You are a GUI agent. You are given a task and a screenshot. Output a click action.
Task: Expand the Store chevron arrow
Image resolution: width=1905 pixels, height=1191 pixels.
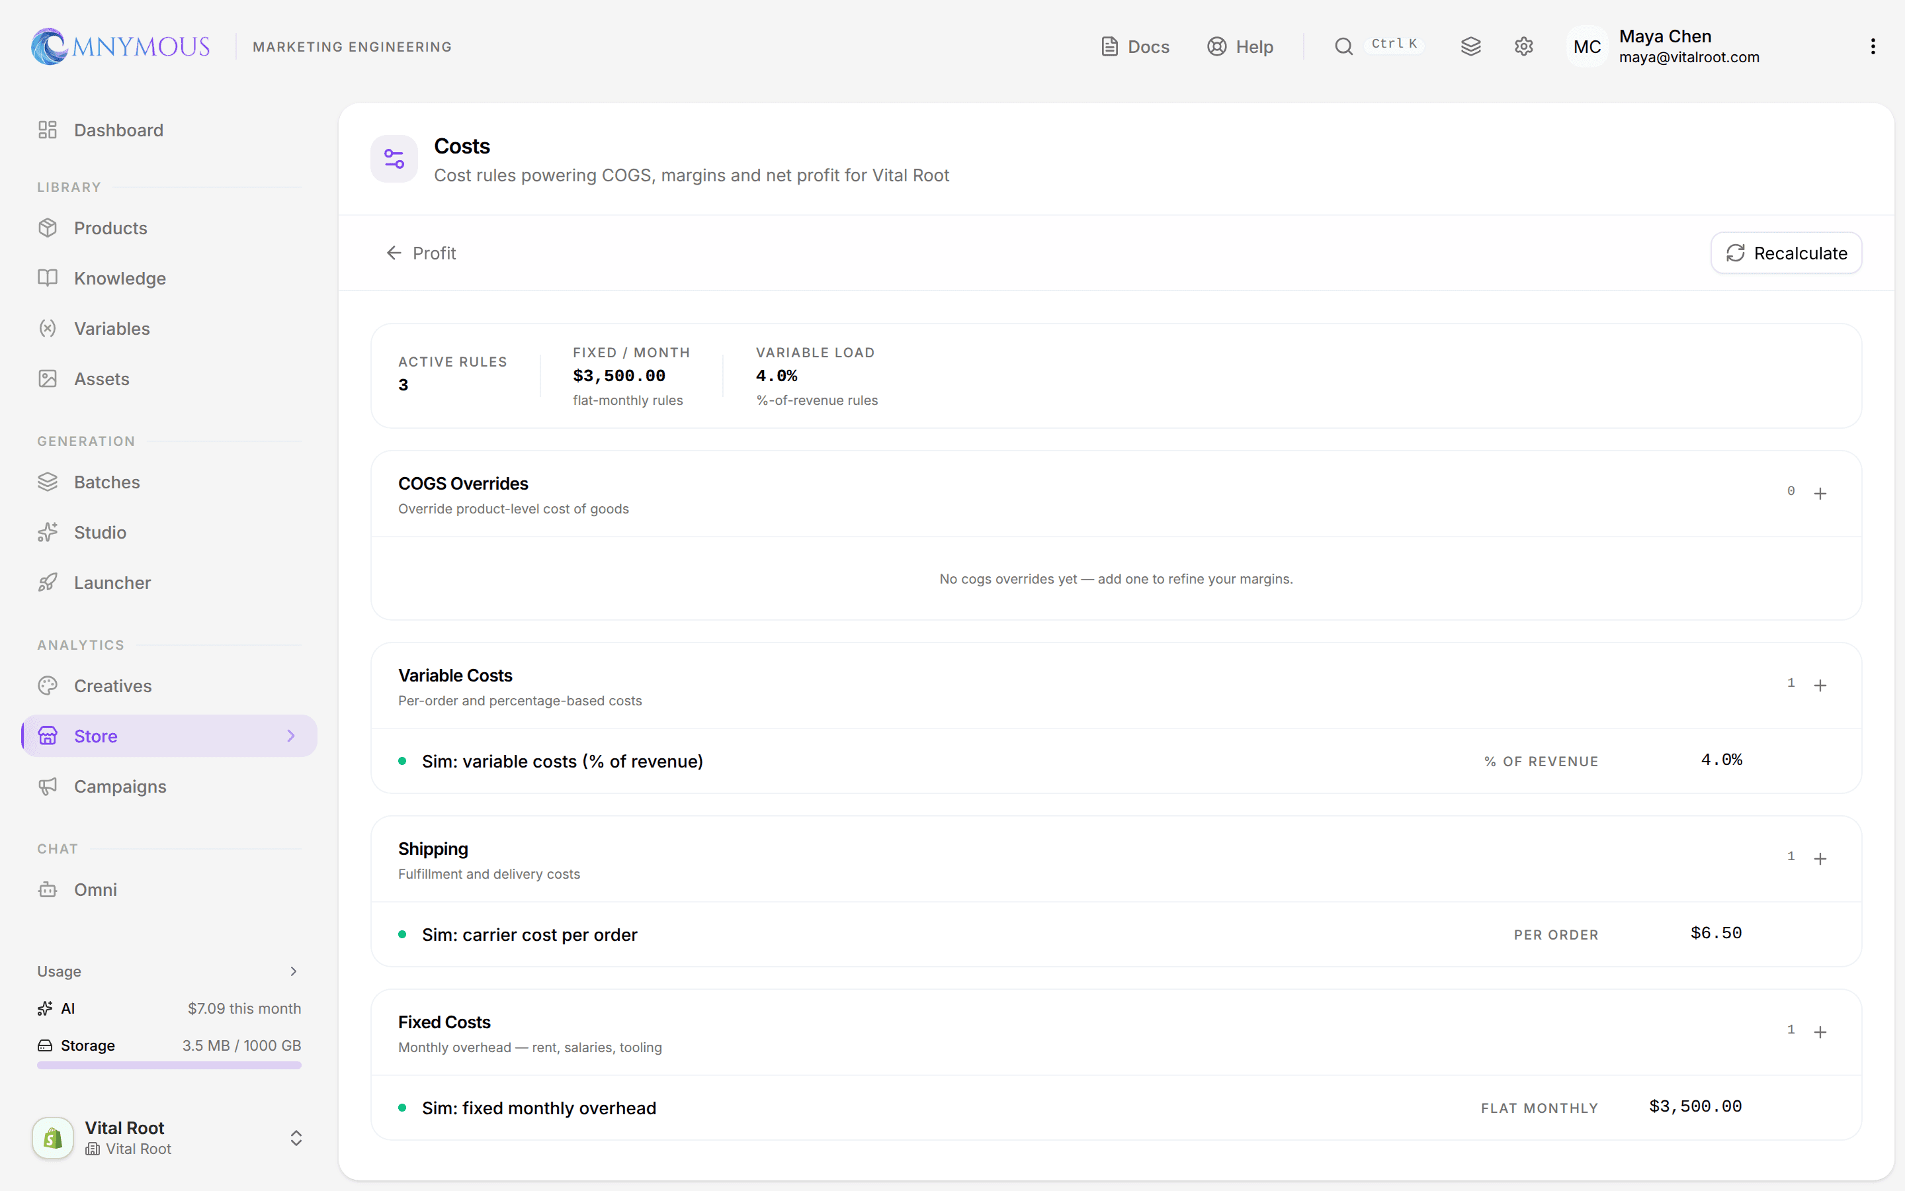pyautogui.click(x=291, y=736)
